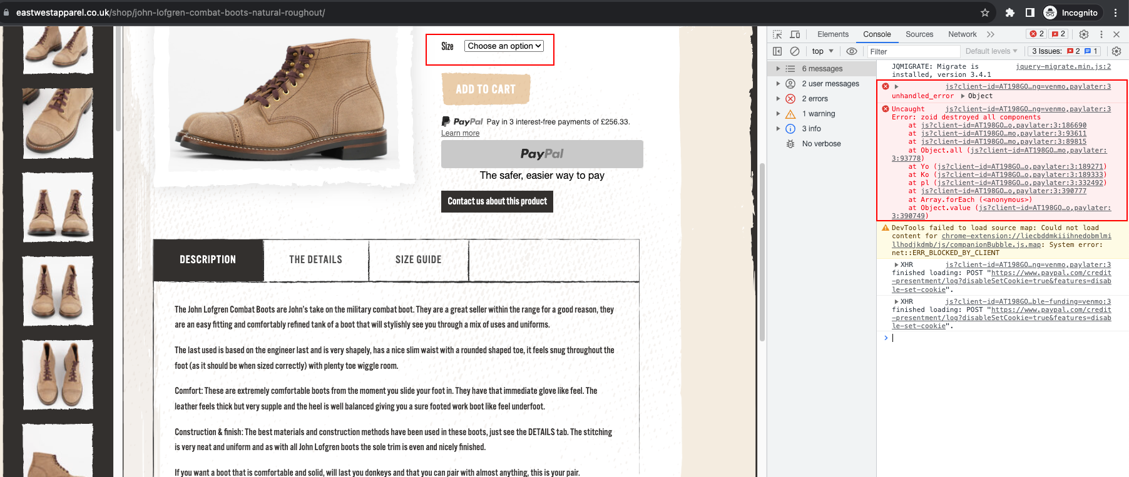
Task: Open the '3 Issues' counter button
Action: (x=1064, y=51)
